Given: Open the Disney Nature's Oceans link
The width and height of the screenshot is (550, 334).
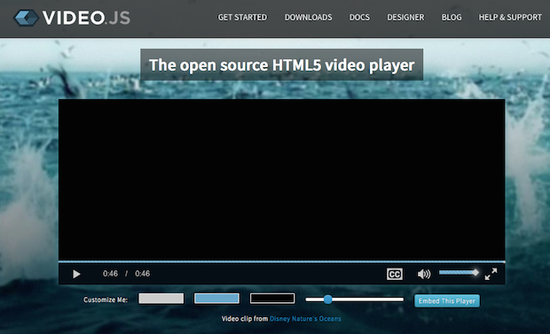Looking at the screenshot, I should click(x=305, y=319).
